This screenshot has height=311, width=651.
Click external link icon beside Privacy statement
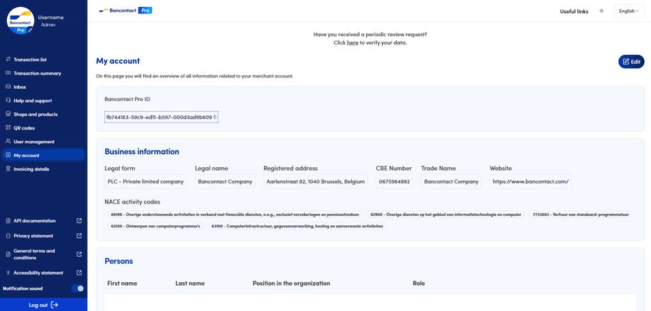point(79,236)
